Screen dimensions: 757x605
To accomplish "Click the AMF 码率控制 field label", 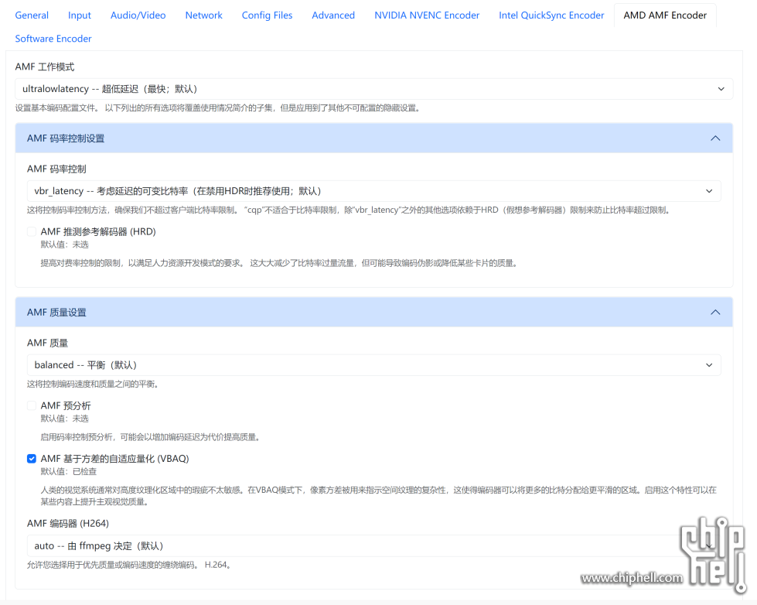I will [x=56, y=169].
